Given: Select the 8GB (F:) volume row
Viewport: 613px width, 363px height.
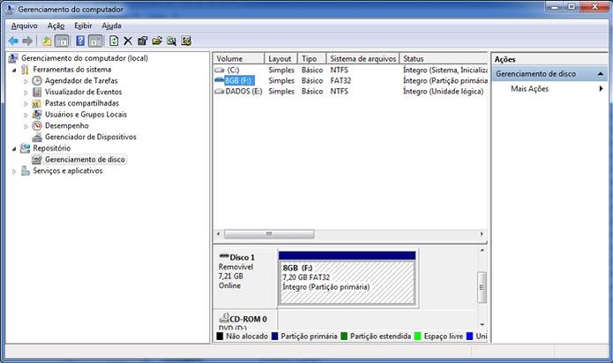Looking at the screenshot, I should click(351, 81).
